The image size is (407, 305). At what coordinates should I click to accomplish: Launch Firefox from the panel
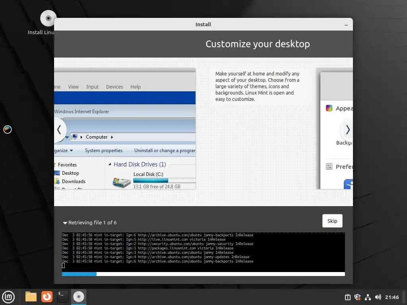click(x=47, y=297)
